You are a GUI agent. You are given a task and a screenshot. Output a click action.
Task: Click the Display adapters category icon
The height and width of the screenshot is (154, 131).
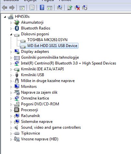tap(17, 52)
